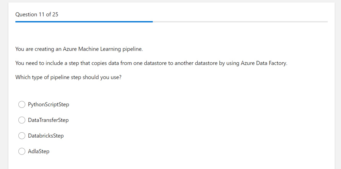Click the 'Question 11 of 25' heading
This screenshot has height=169, width=341.
[x=37, y=15]
